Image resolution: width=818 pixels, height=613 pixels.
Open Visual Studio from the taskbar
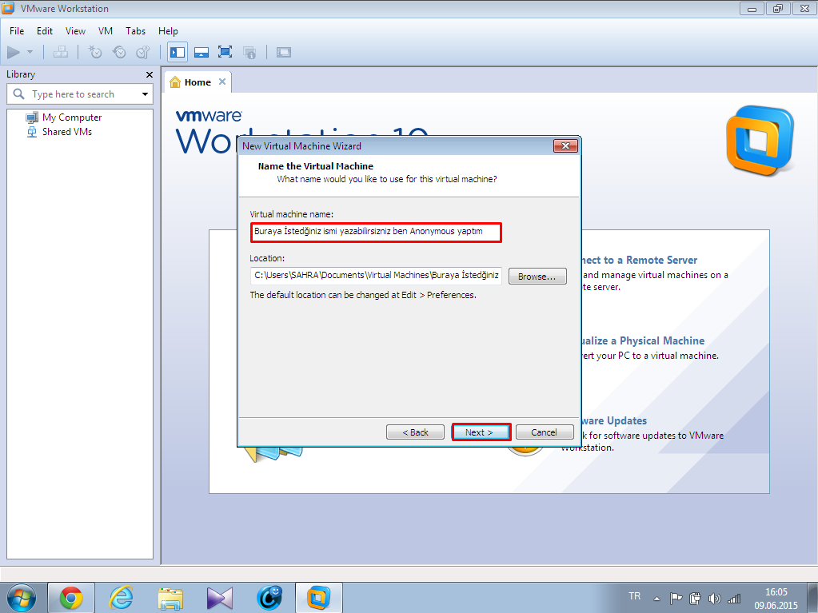[220, 598]
